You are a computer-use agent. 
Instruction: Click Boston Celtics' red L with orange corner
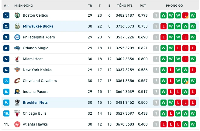tap(185, 15)
